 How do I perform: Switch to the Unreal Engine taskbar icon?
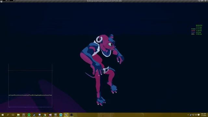(66, 115)
